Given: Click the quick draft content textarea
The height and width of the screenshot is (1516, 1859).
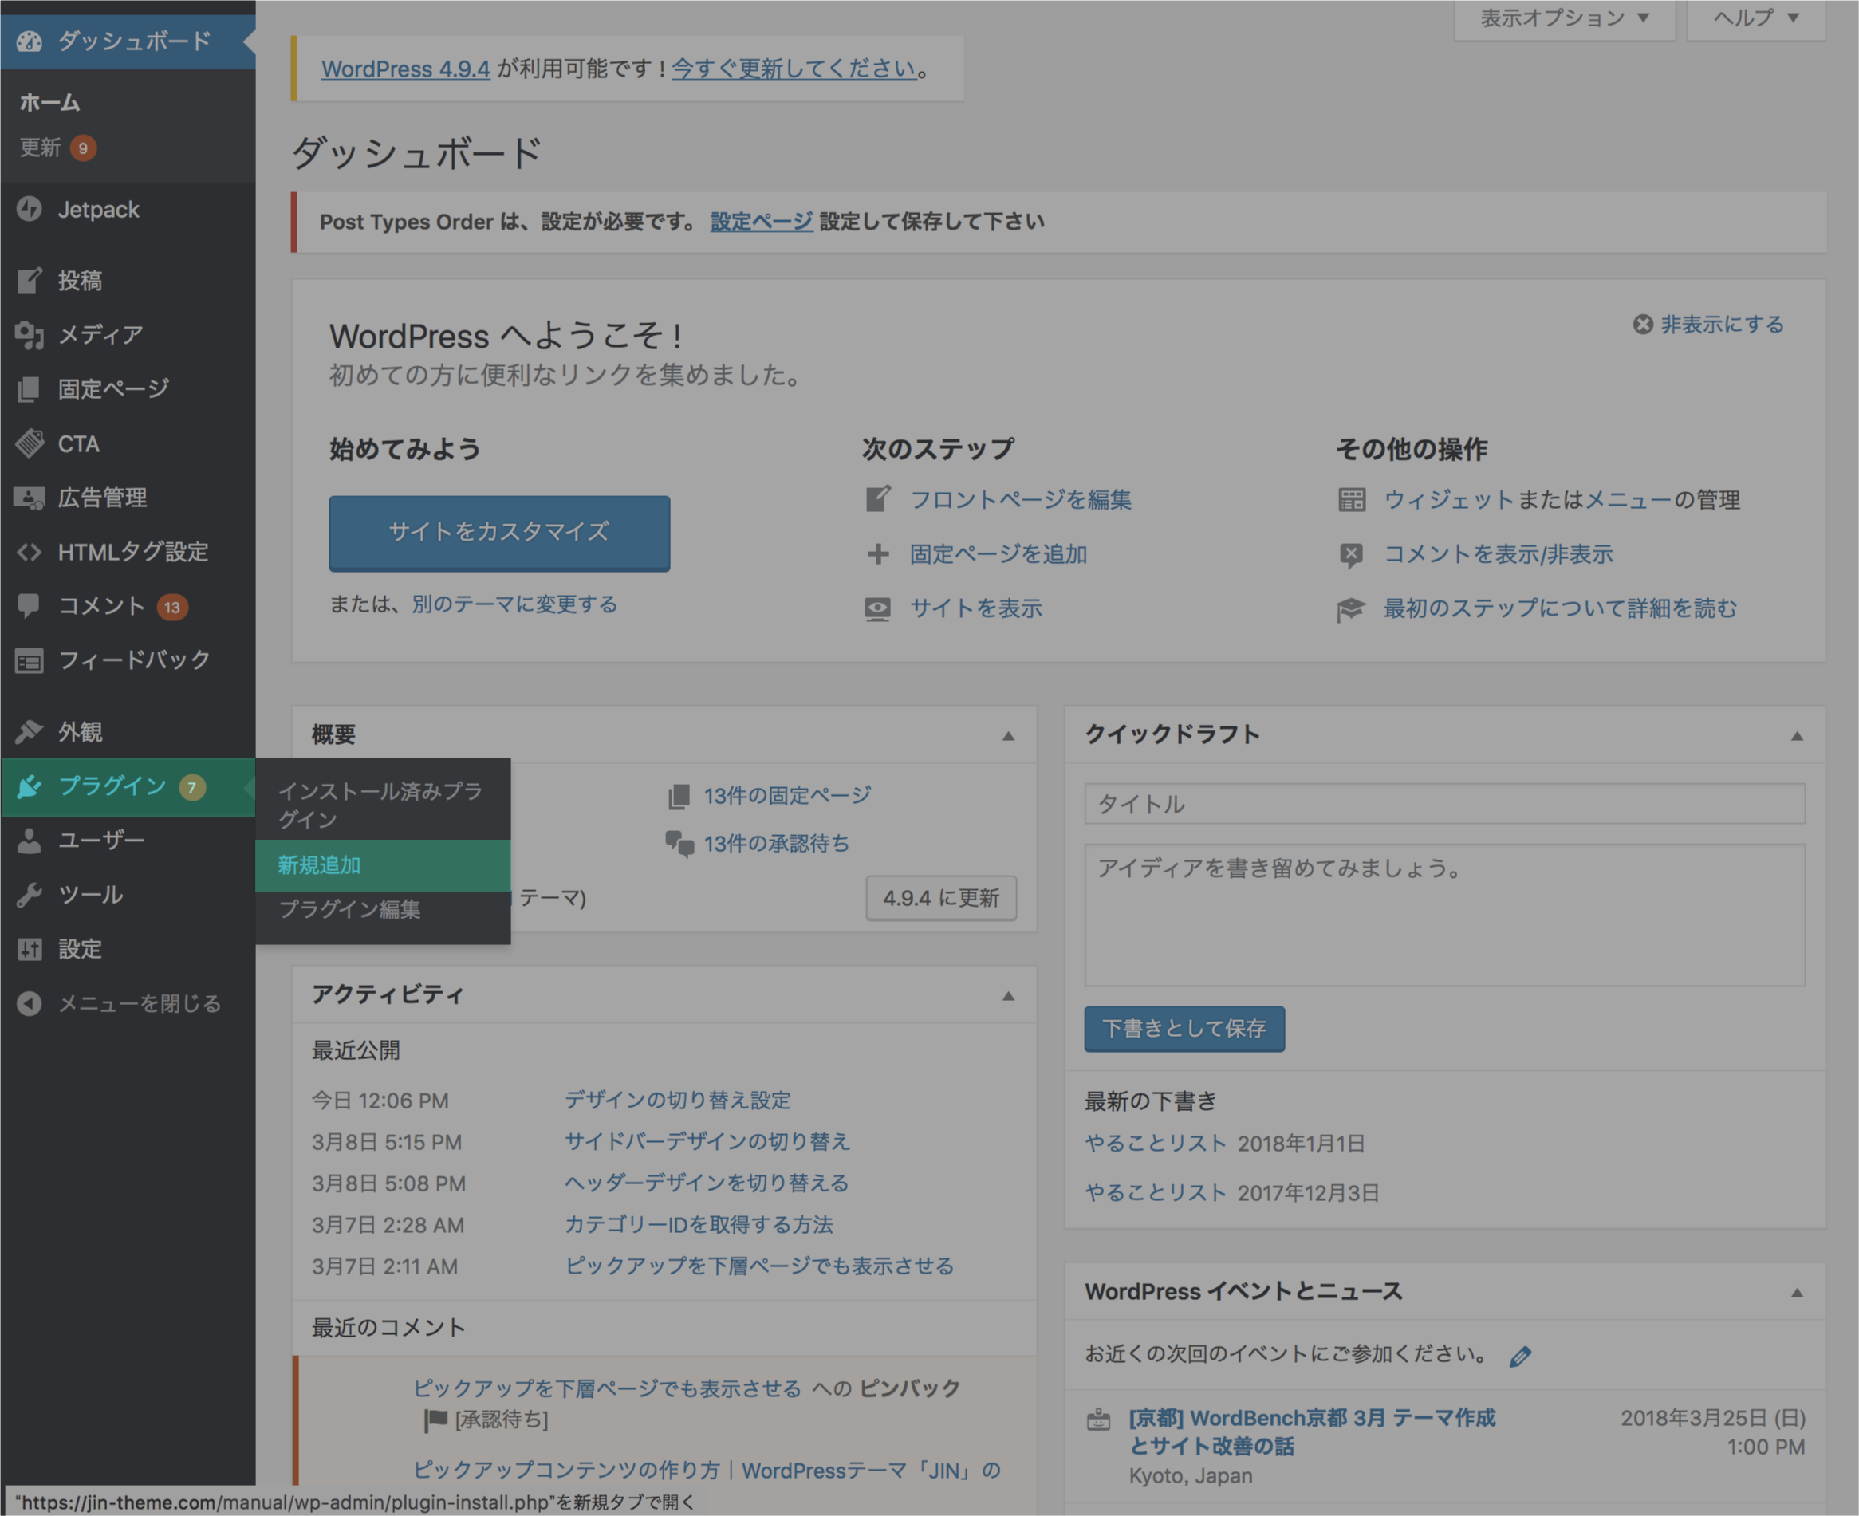Looking at the screenshot, I should pos(1444,915).
